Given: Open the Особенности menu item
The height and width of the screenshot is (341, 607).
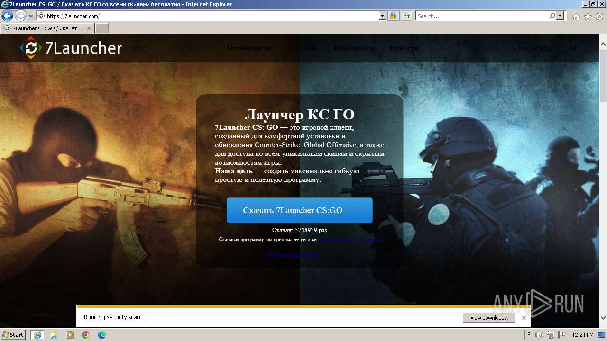Looking at the screenshot, I should 249,48.
